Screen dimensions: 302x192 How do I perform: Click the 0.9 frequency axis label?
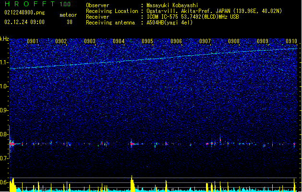(x=4, y=110)
